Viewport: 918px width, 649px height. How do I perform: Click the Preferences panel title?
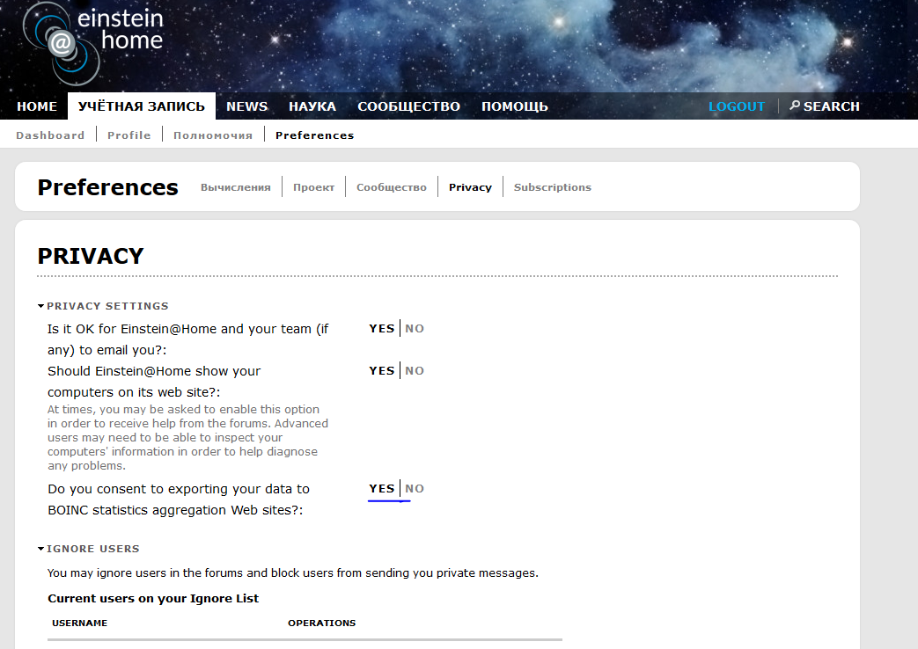(107, 187)
